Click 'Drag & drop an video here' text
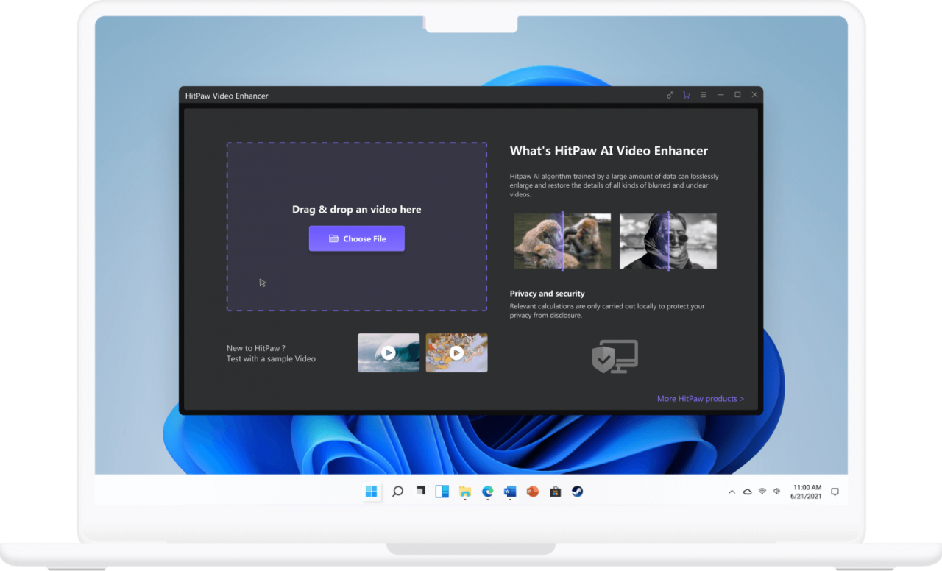This screenshot has width=942, height=571. (357, 210)
